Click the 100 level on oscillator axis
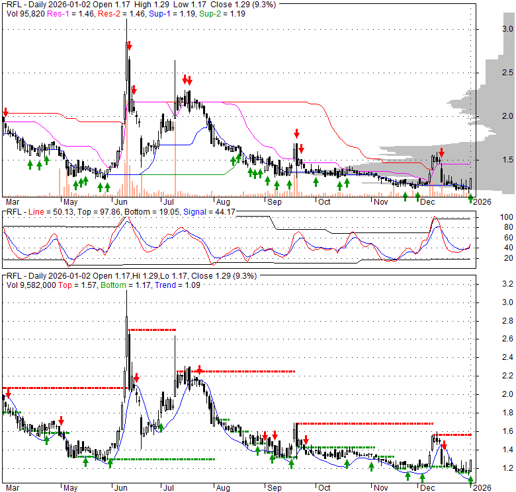Screen dimensions: 516x492 coord(507,217)
